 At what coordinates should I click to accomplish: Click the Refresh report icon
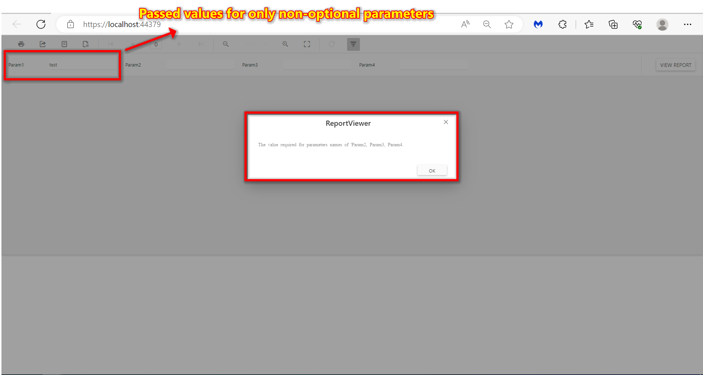[332, 44]
